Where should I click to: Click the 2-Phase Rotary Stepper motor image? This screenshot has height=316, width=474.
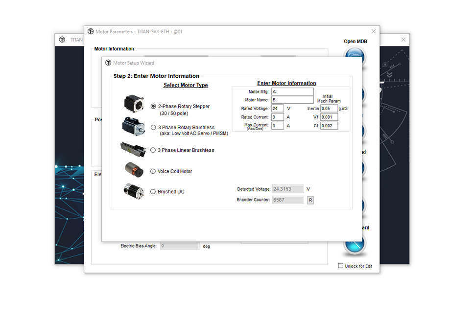(133, 103)
